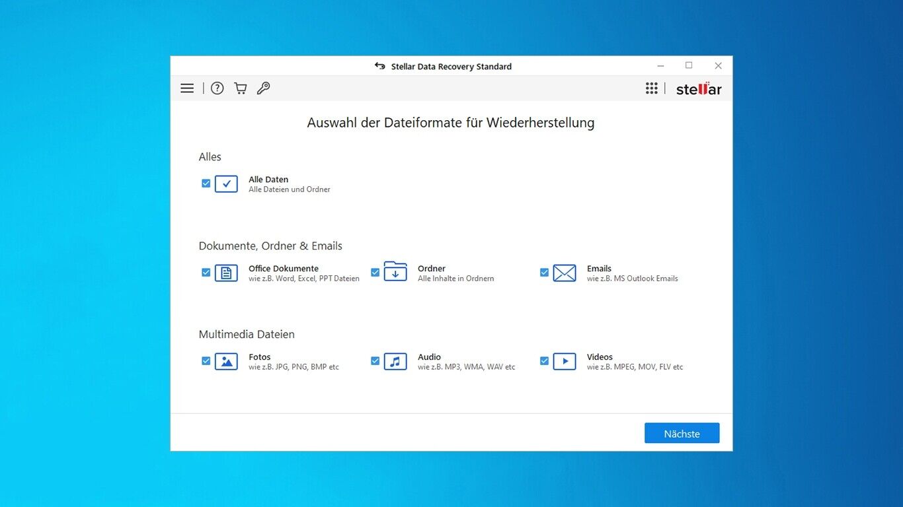The height and width of the screenshot is (507, 903).
Task: Open the nine-dot apps grid
Action: coord(652,88)
